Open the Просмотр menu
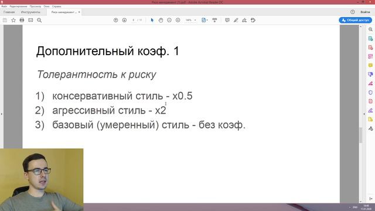 (35, 6)
